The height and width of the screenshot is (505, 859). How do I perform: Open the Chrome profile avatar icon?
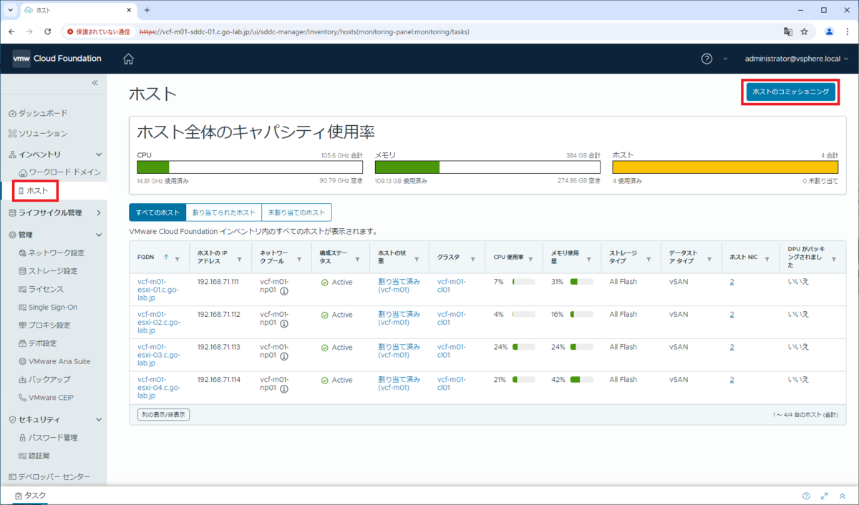coord(829,31)
